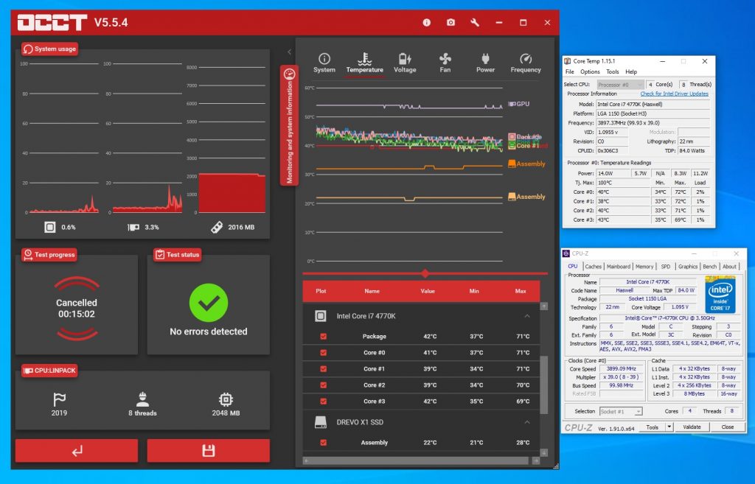Image resolution: width=755 pixels, height=484 pixels.
Task: Toggle the DREVO X1 SSD Assembly plot checkbox
Action: (323, 442)
